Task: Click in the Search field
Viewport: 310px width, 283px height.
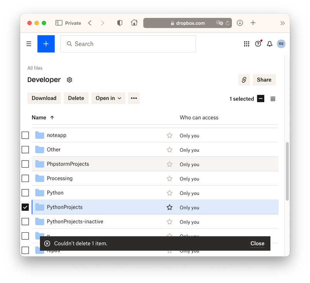Action: pos(128,44)
